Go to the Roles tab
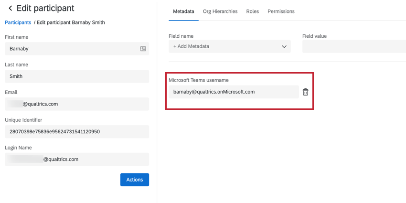This screenshot has width=406, height=203. 252,11
